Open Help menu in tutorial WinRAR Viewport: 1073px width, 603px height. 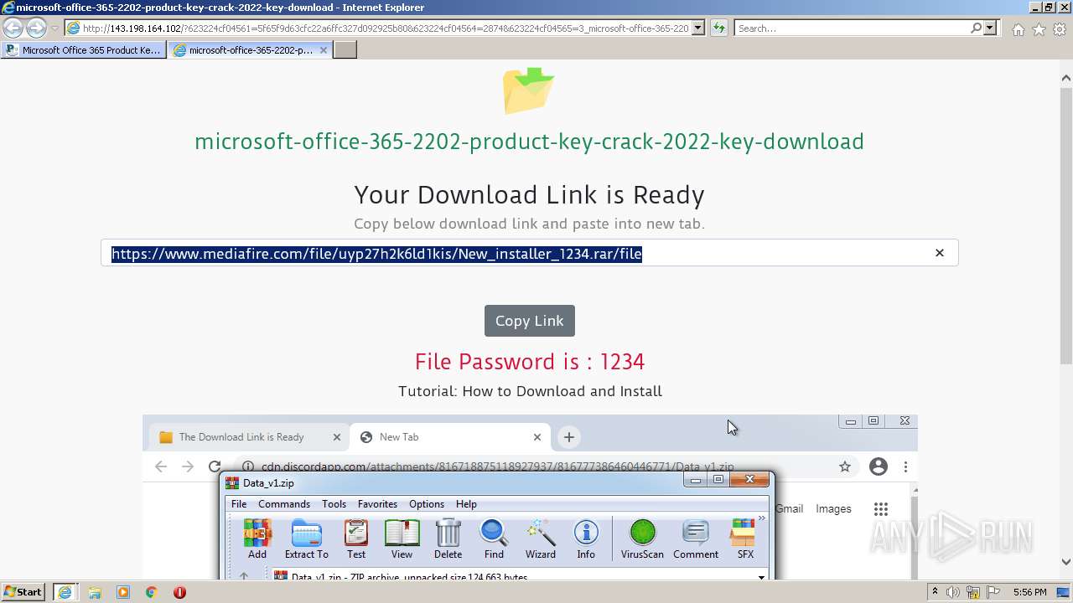click(x=466, y=504)
